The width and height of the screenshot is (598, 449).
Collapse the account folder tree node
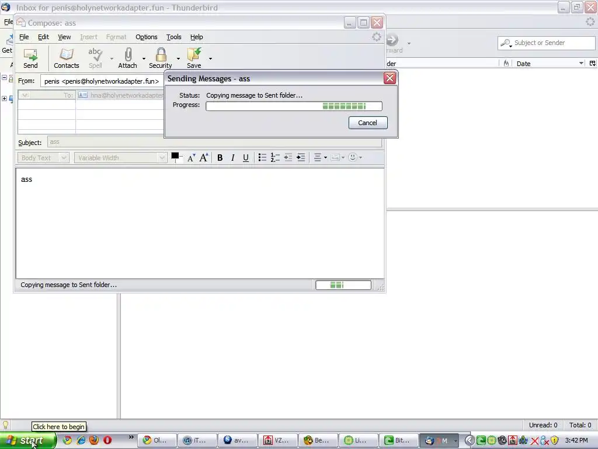click(x=4, y=78)
